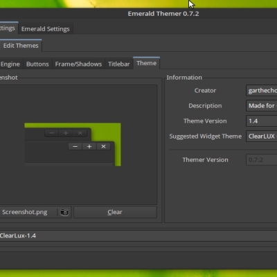Click the theme screenshot preview image
This screenshot has height=277, width=277.
coord(73,145)
